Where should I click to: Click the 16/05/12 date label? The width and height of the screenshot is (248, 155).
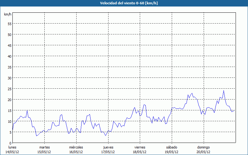(76, 152)
